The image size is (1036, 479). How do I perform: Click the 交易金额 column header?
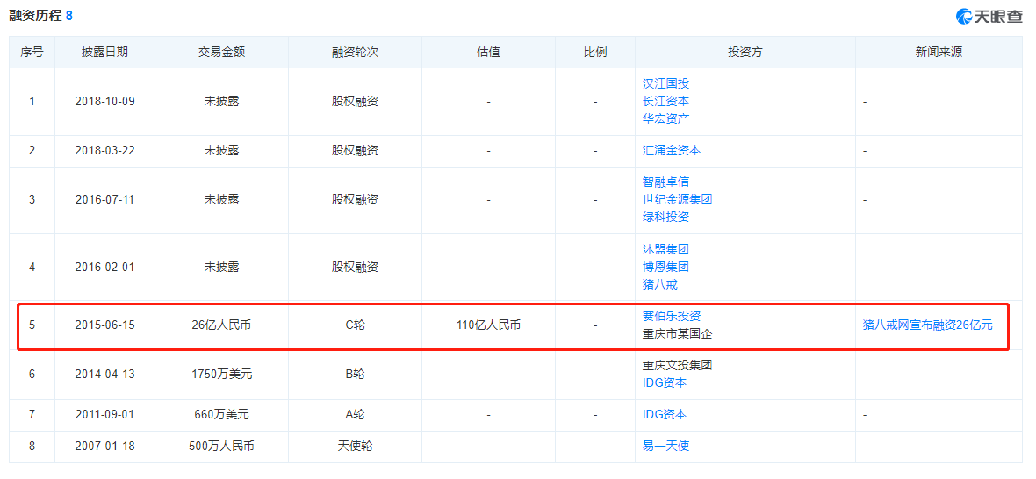(222, 53)
